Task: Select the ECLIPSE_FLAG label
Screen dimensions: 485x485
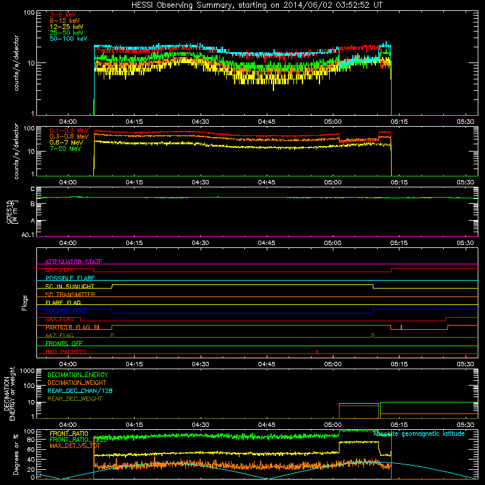Action: (x=66, y=311)
